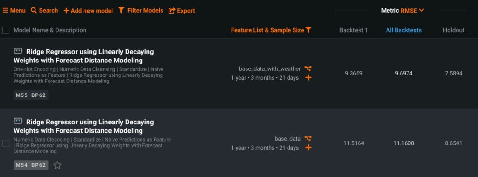
Task: Select the Holdout column header
Action: (x=454, y=30)
